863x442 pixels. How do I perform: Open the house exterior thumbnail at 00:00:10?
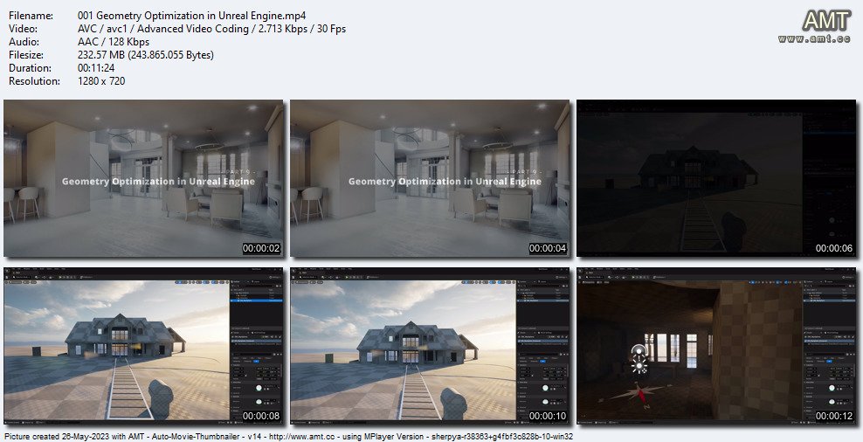(x=430, y=346)
